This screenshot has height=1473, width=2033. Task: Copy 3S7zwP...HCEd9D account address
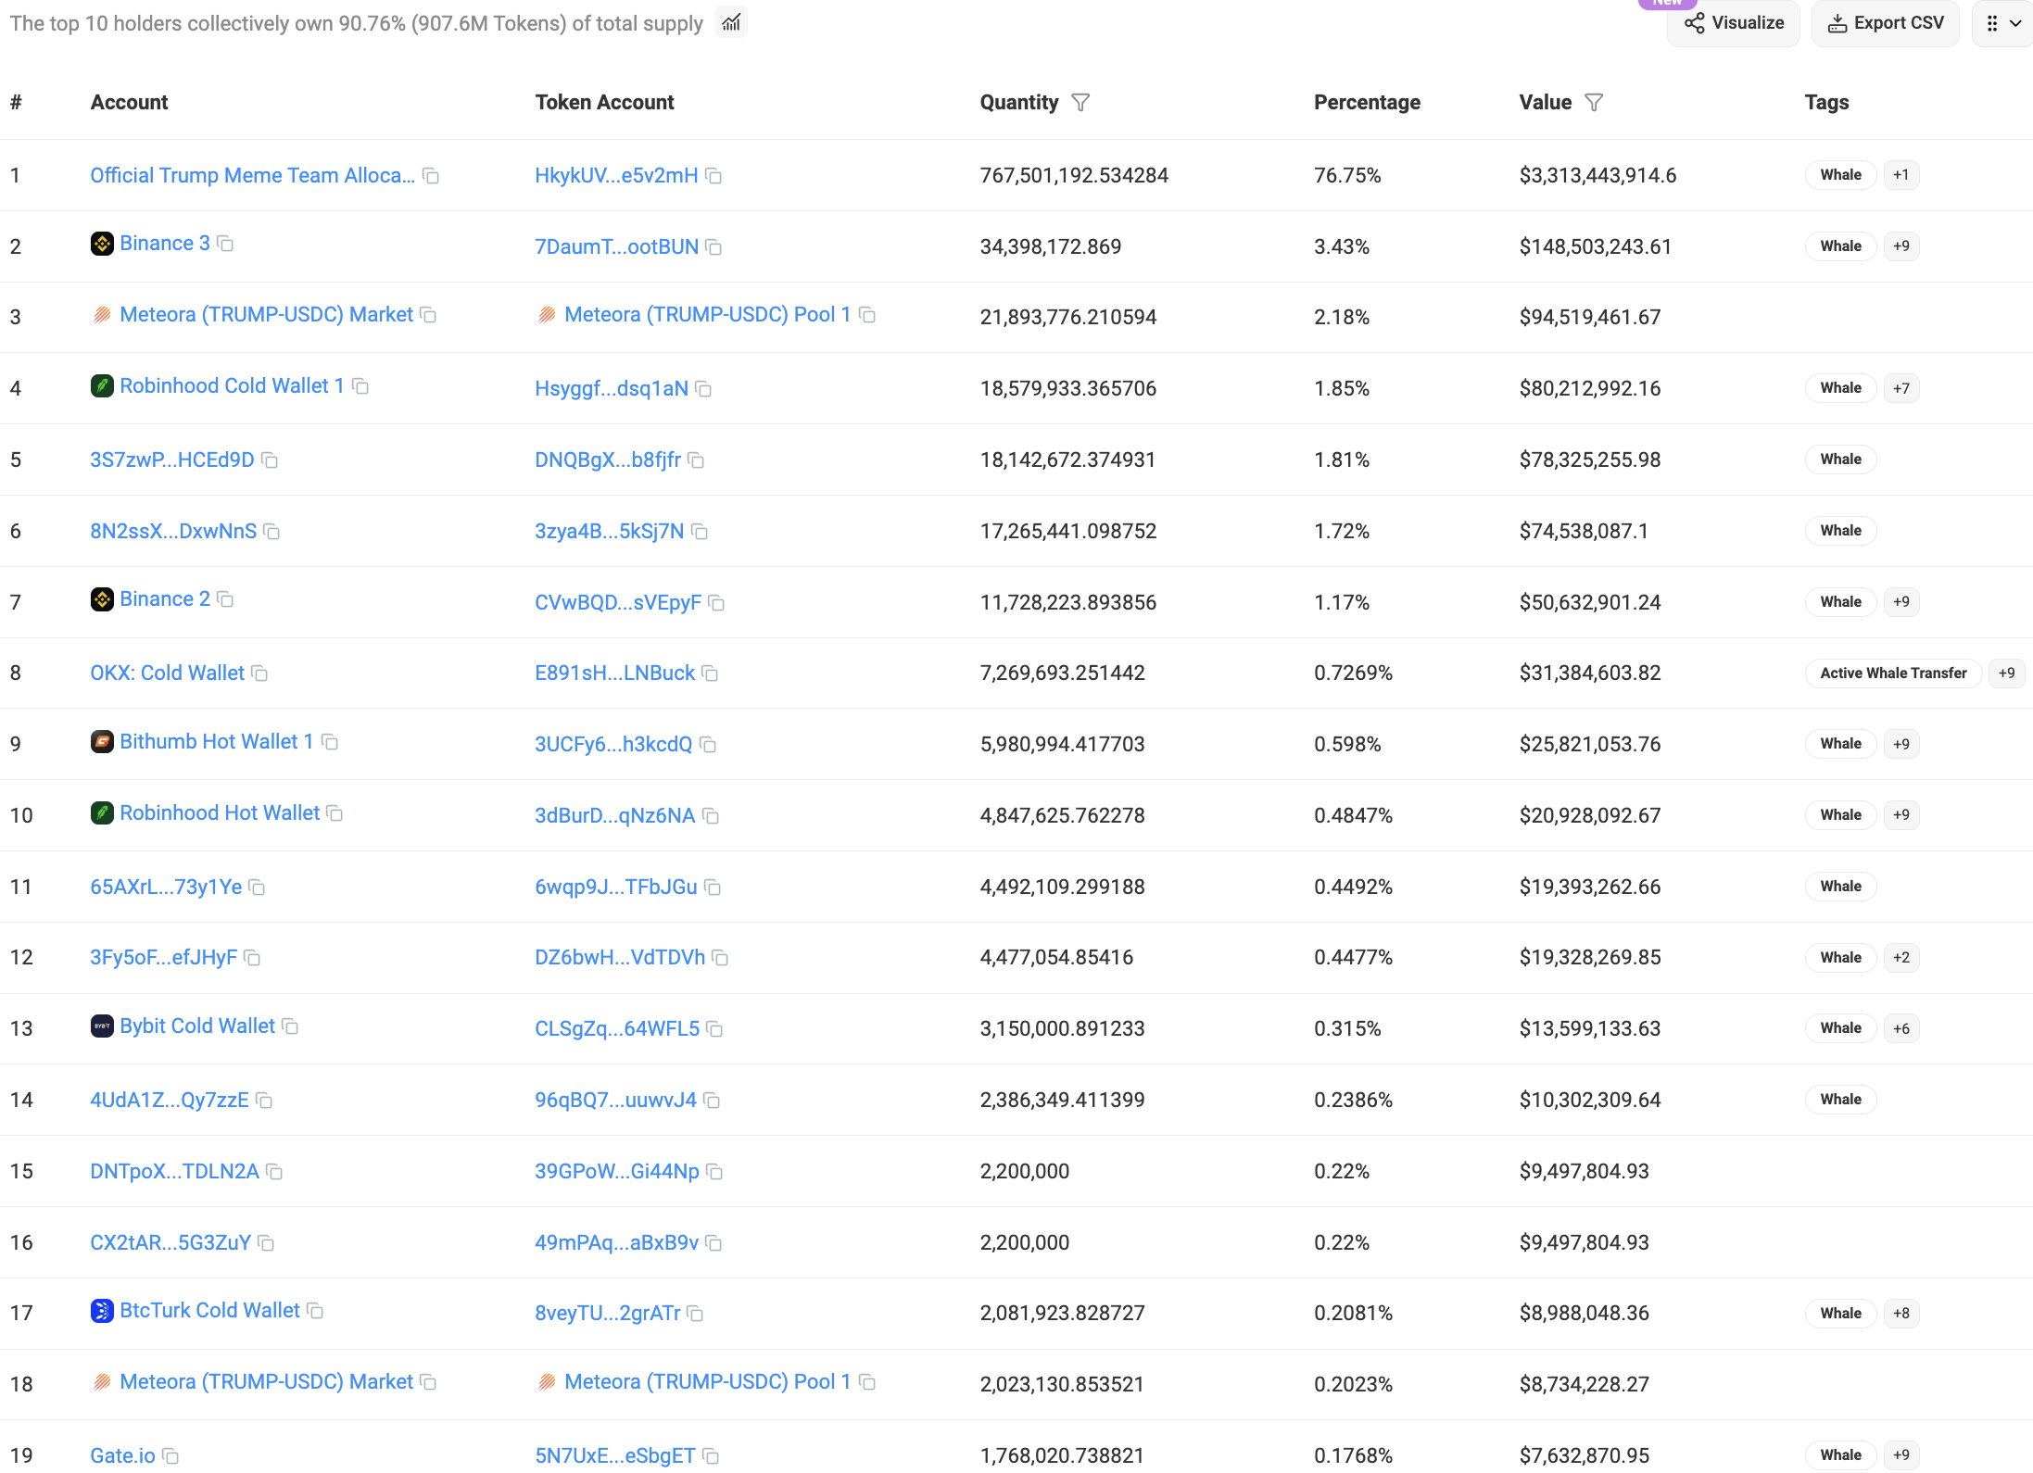(270, 460)
